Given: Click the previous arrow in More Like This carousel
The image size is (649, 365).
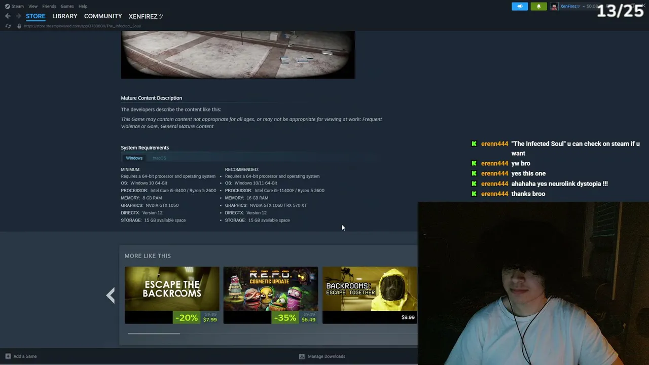Looking at the screenshot, I should [x=111, y=295].
